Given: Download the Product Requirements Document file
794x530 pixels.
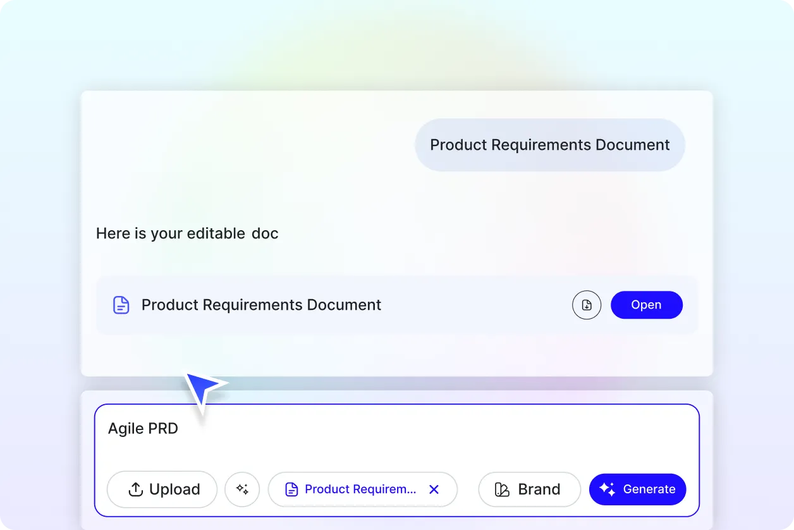Looking at the screenshot, I should click(x=587, y=305).
